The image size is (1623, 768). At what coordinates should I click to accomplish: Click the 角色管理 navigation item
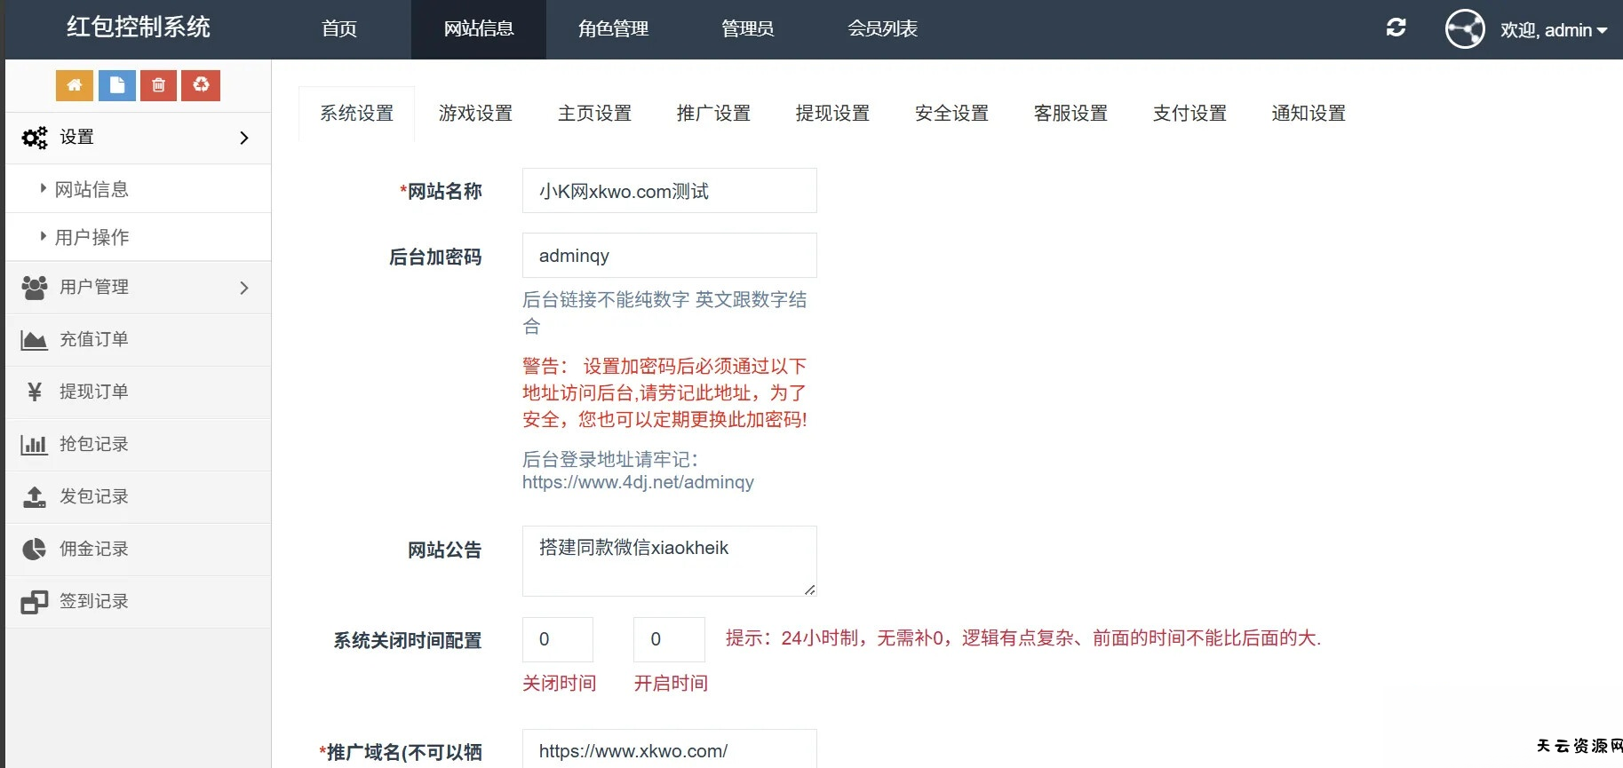613,29
